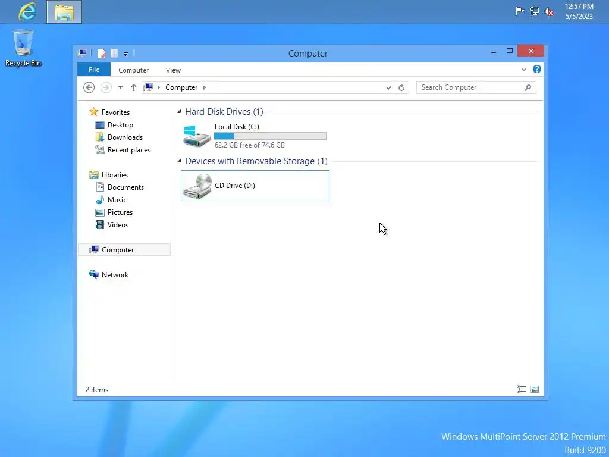609x457 pixels.
Task: Select Computer in navigation pane
Action: (124, 249)
